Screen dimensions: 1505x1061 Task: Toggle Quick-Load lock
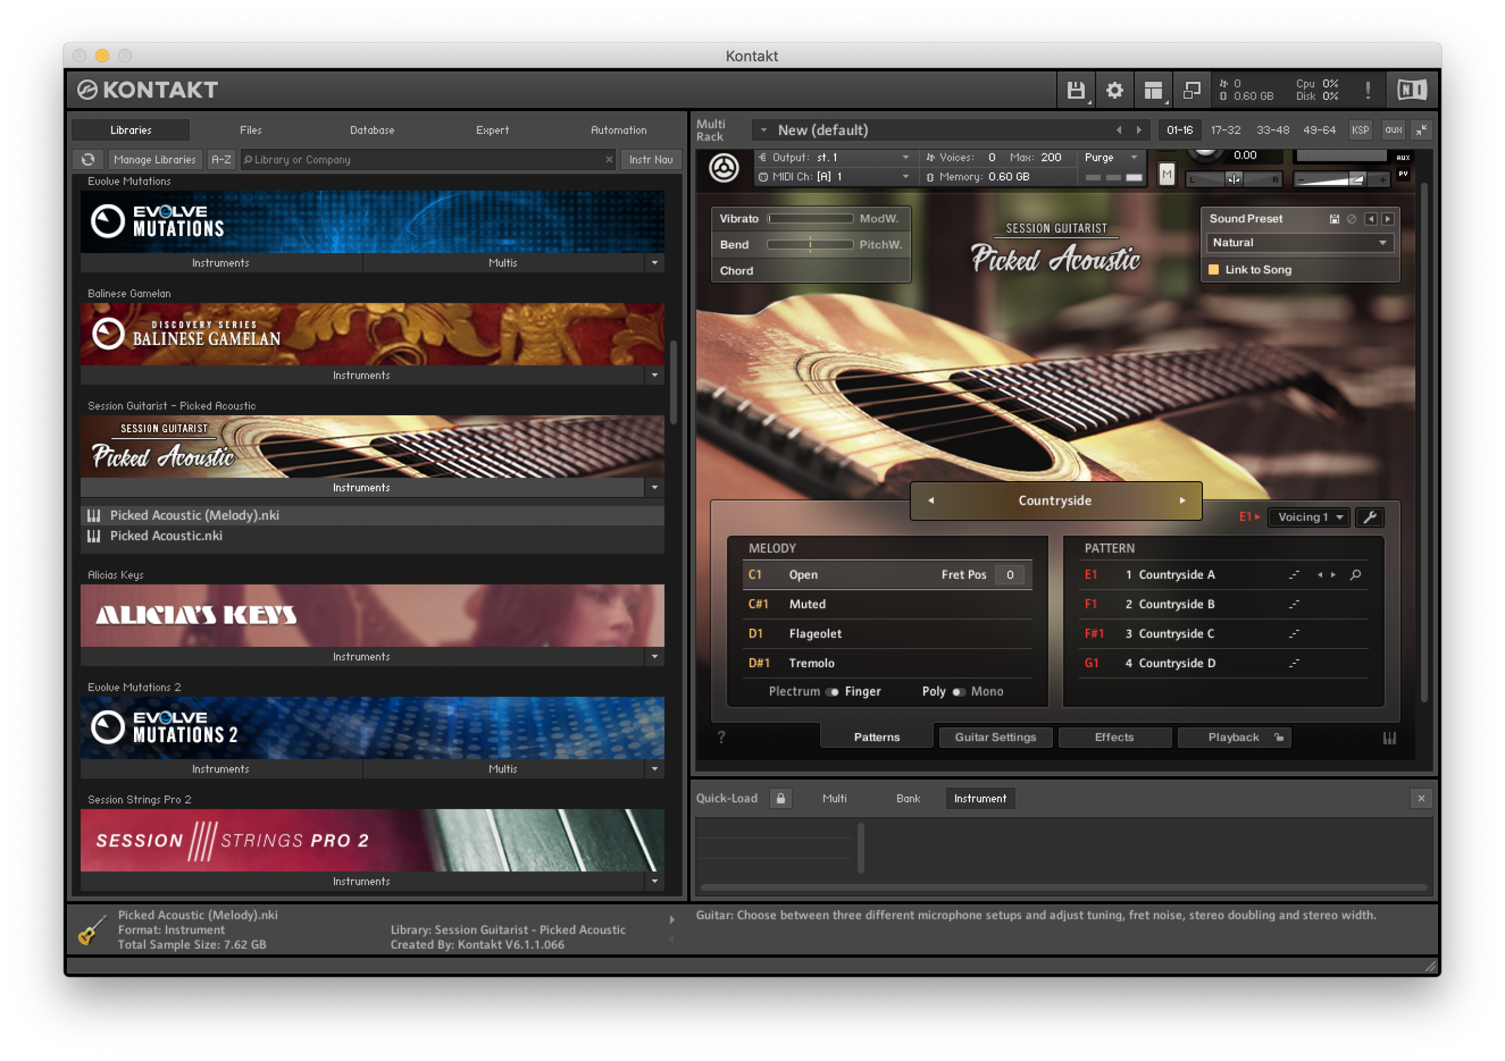(x=781, y=799)
